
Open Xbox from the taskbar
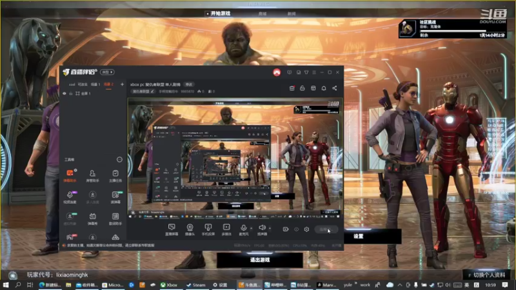tap(169, 285)
